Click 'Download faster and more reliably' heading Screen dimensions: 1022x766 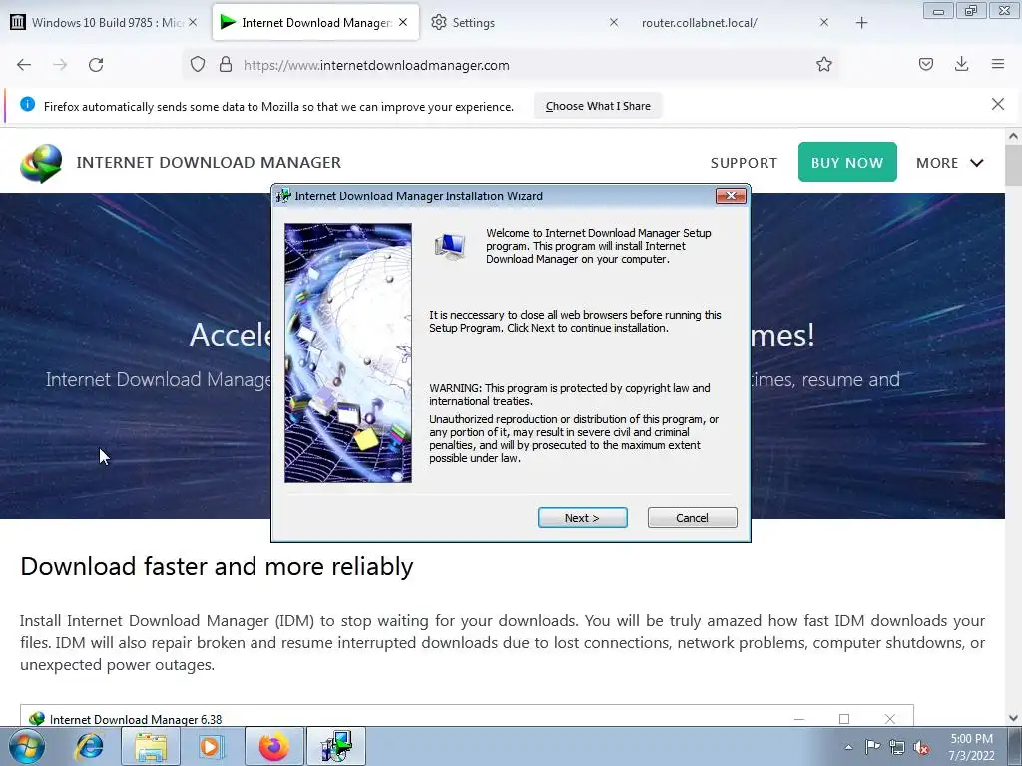217,567
